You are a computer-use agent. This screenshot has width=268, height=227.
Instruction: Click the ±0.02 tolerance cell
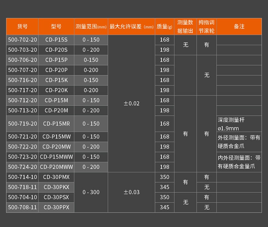(131, 103)
